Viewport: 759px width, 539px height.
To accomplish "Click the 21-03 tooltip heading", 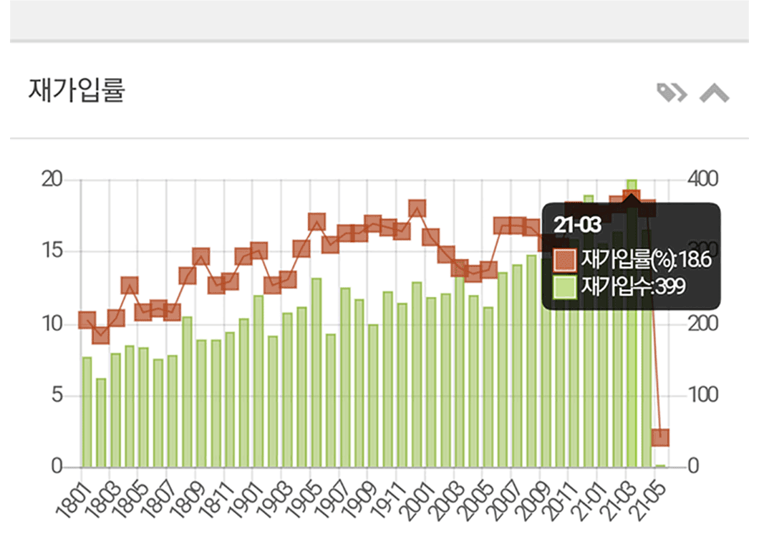I will point(577,225).
